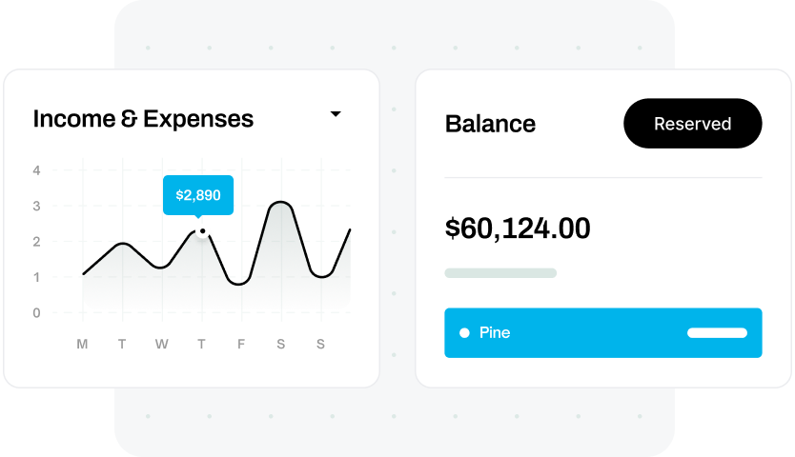The height and width of the screenshot is (457, 795).
Task: Click the "3" y-axis label
Action: (x=36, y=206)
